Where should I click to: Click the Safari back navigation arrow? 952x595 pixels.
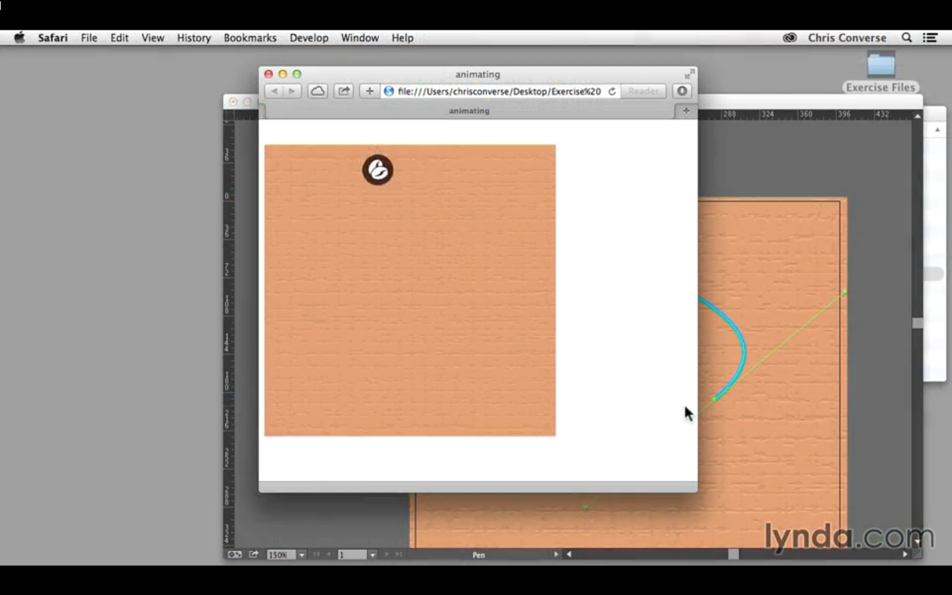[x=274, y=91]
